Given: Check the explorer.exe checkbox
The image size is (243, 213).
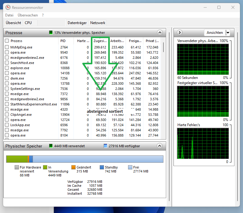Looking at the screenshot, I should coord(7,68).
